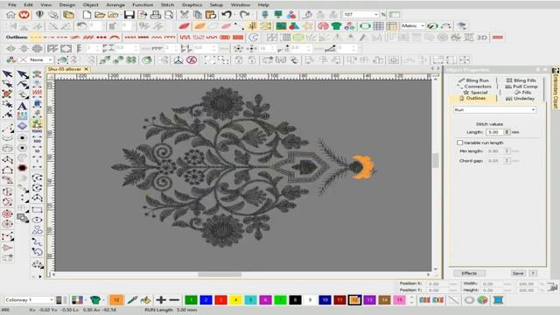The image size is (560, 315).
Task: Switch to the Underlay properties tab
Action: [x=520, y=98]
